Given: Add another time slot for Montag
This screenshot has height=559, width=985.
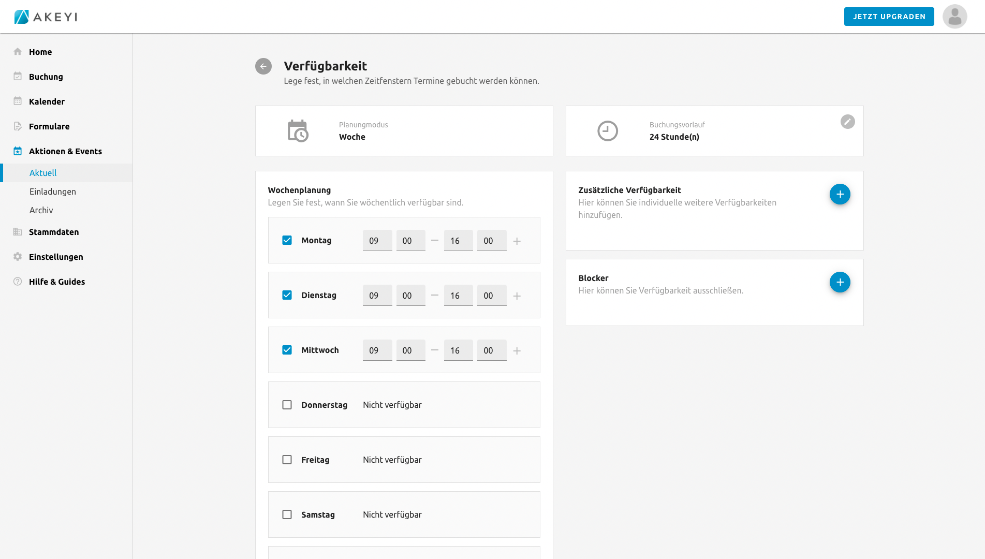Looking at the screenshot, I should tap(517, 241).
